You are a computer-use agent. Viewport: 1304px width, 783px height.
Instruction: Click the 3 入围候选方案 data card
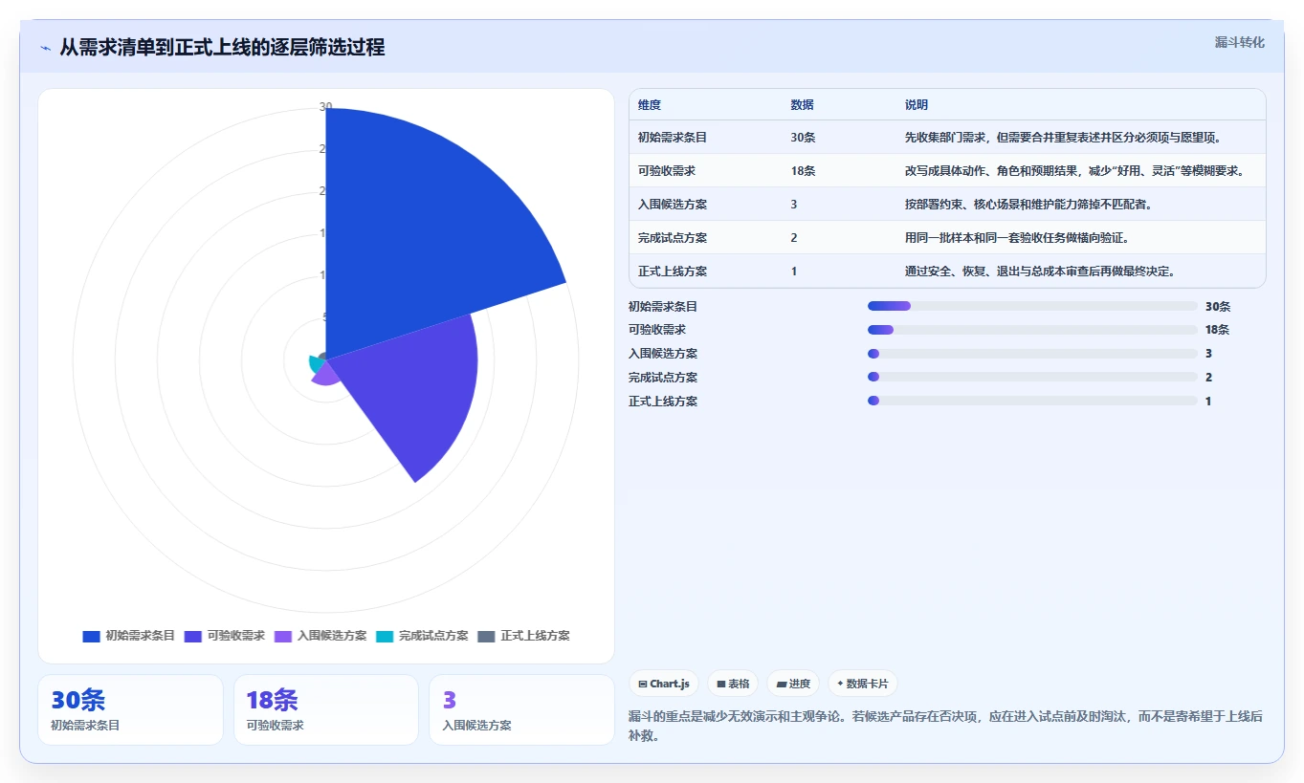pyautogui.click(x=521, y=709)
